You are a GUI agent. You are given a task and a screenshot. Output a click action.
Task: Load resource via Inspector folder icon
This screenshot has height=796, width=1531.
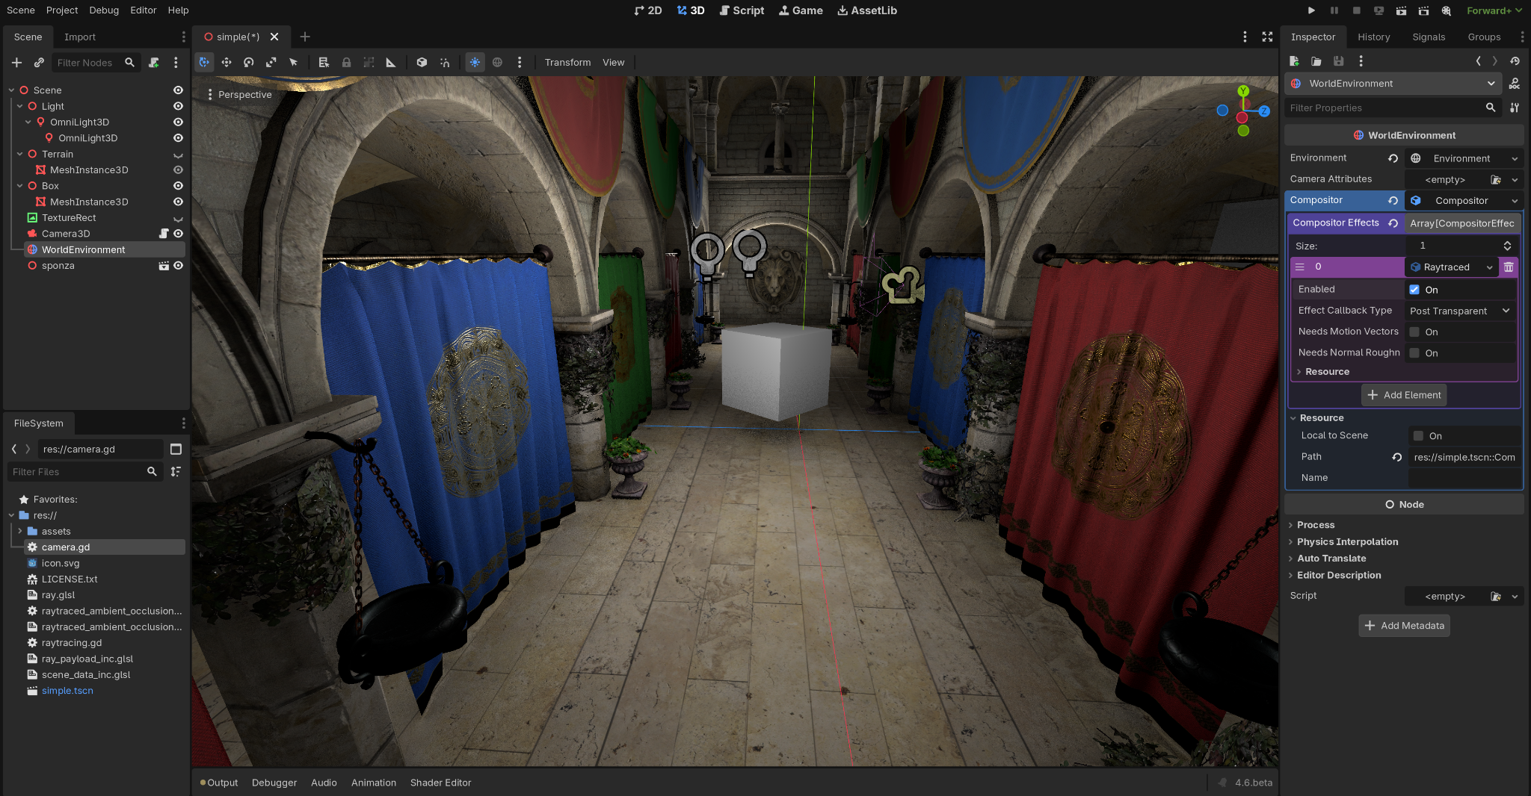click(x=1316, y=61)
